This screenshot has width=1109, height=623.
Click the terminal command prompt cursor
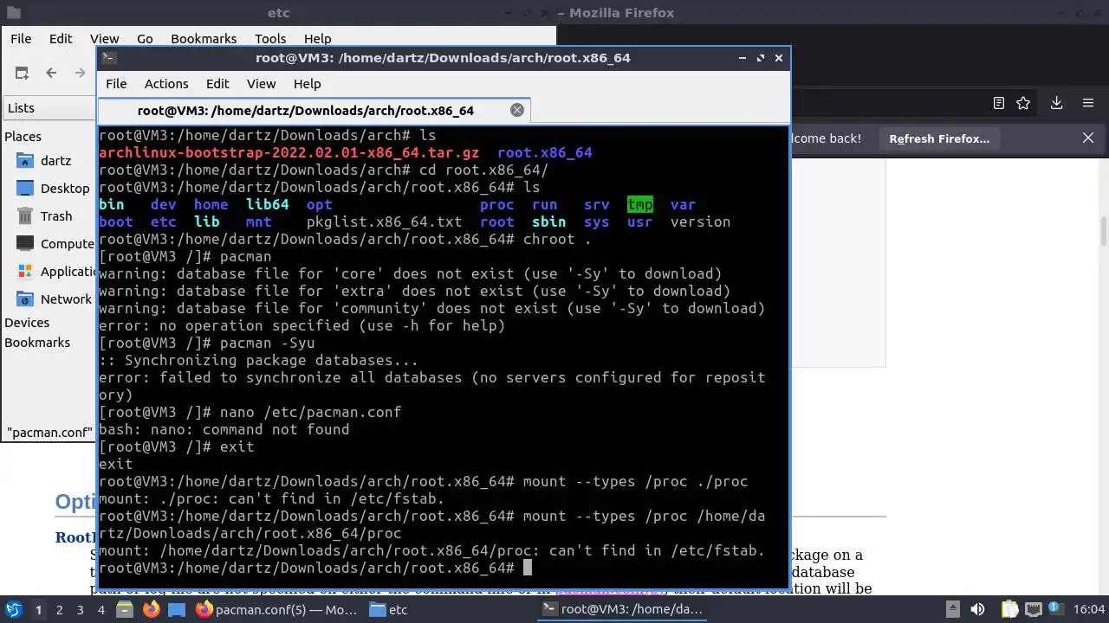pyautogui.click(x=527, y=568)
